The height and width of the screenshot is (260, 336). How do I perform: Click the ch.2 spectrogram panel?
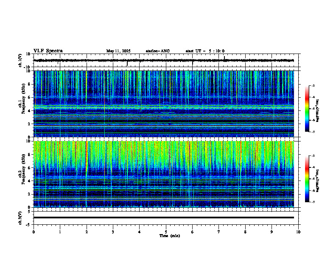pyautogui.click(x=163, y=174)
